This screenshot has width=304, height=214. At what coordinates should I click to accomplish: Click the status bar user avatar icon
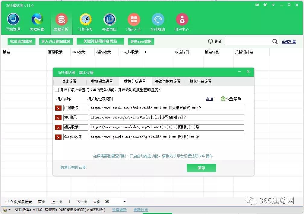coord(5,210)
